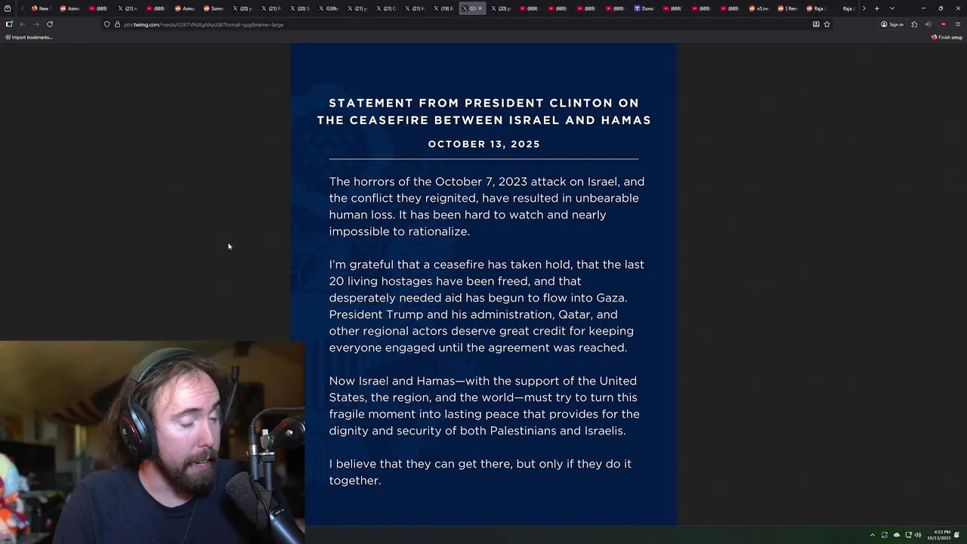Viewport: 967px width, 544px height.
Task: Open the red extension icon in toolbar
Action: [943, 24]
